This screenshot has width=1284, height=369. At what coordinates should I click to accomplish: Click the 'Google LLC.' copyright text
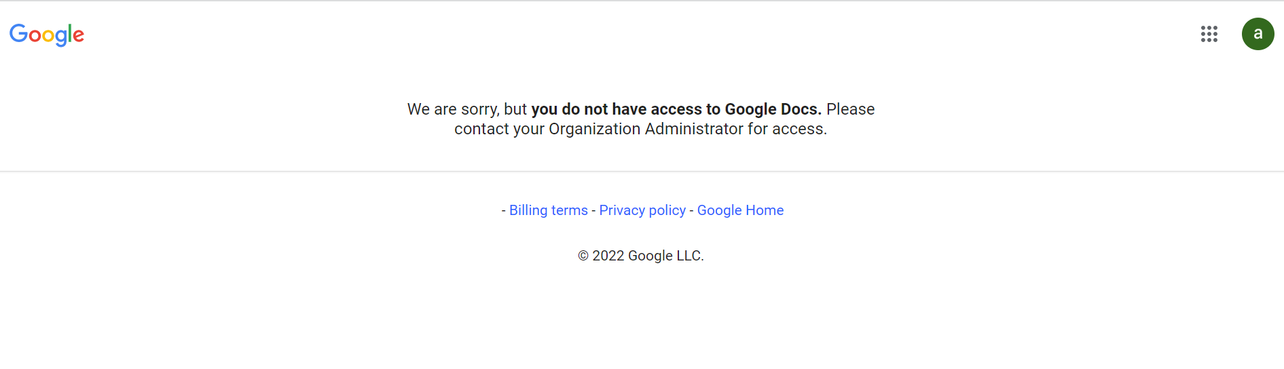665,256
